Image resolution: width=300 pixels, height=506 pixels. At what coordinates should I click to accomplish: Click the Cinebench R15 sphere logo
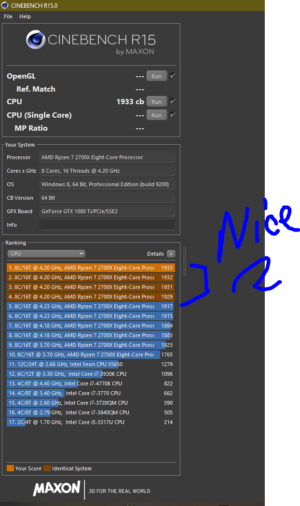[36, 40]
